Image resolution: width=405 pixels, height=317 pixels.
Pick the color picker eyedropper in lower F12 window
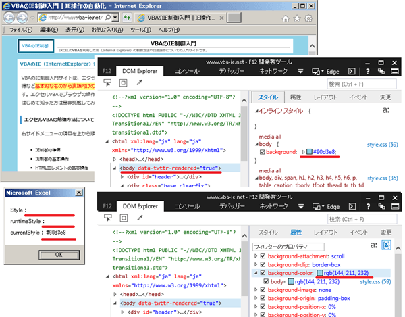(x=140, y=218)
